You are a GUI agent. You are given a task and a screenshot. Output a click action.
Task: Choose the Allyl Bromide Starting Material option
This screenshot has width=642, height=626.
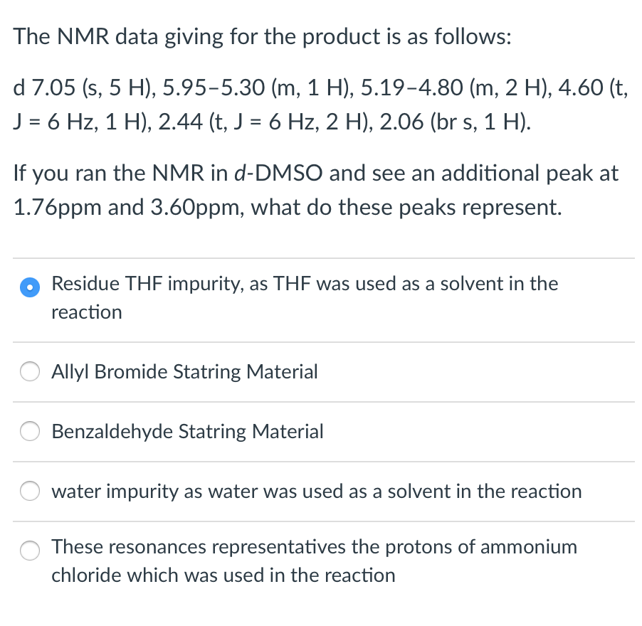(184, 371)
